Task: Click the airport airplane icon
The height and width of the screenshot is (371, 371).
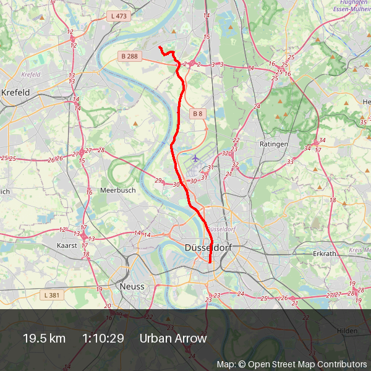Action: pyautogui.click(x=195, y=158)
